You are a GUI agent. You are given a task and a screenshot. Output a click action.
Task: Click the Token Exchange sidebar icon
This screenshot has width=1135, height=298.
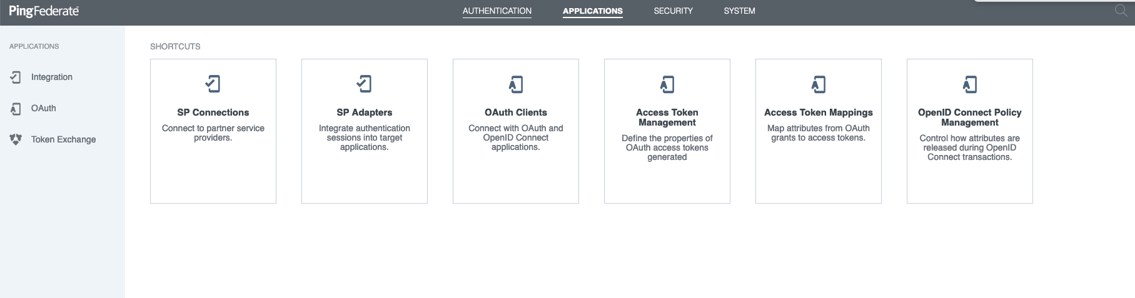(16, 139)
